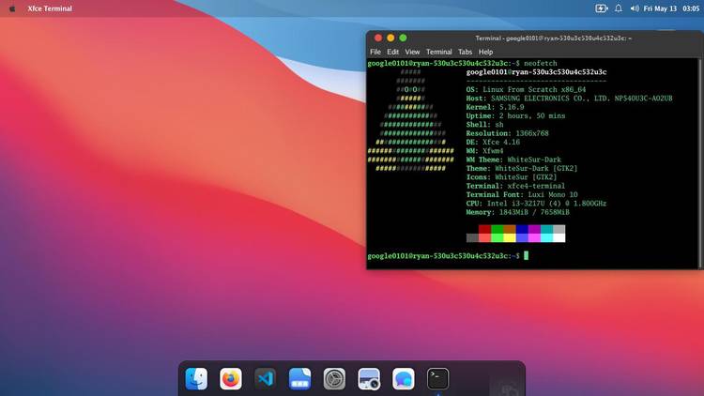The image size is (704, 396).
Task: Click the 'Terminal: xfce4-terminal' line
Action: [515, 186]
